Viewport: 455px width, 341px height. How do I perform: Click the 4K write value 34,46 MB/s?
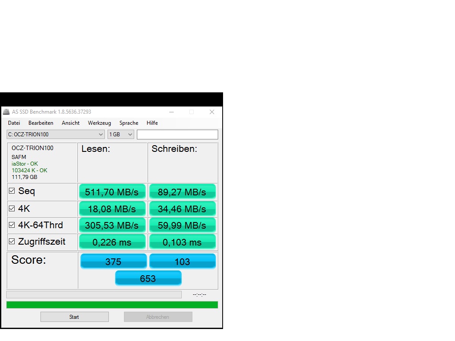182,209
